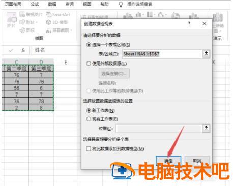Open the waterfall chart dropdown
Screen dimensions: 233x186
[162, 15]
